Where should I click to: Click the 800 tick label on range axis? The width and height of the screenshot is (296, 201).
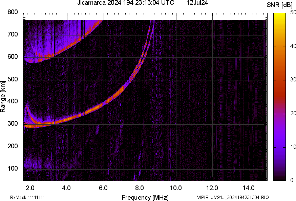pos(13,12)
